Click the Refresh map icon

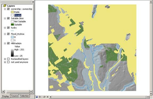pyautogui.click(x=44, y=97)
